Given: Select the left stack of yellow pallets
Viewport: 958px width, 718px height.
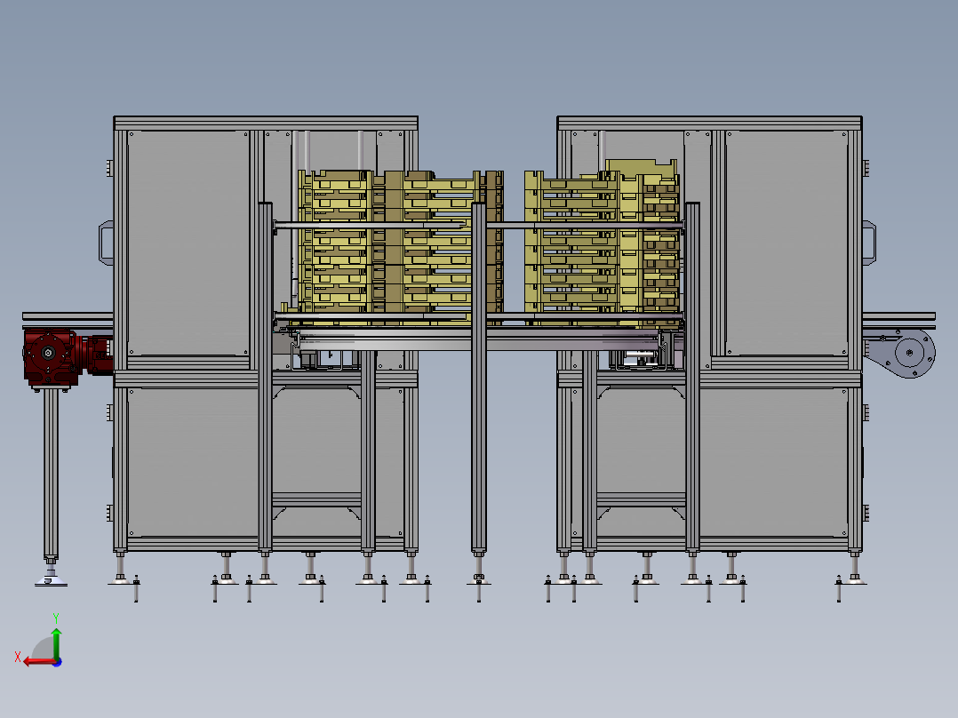Looking at the screenshot, I should [400, 246].
